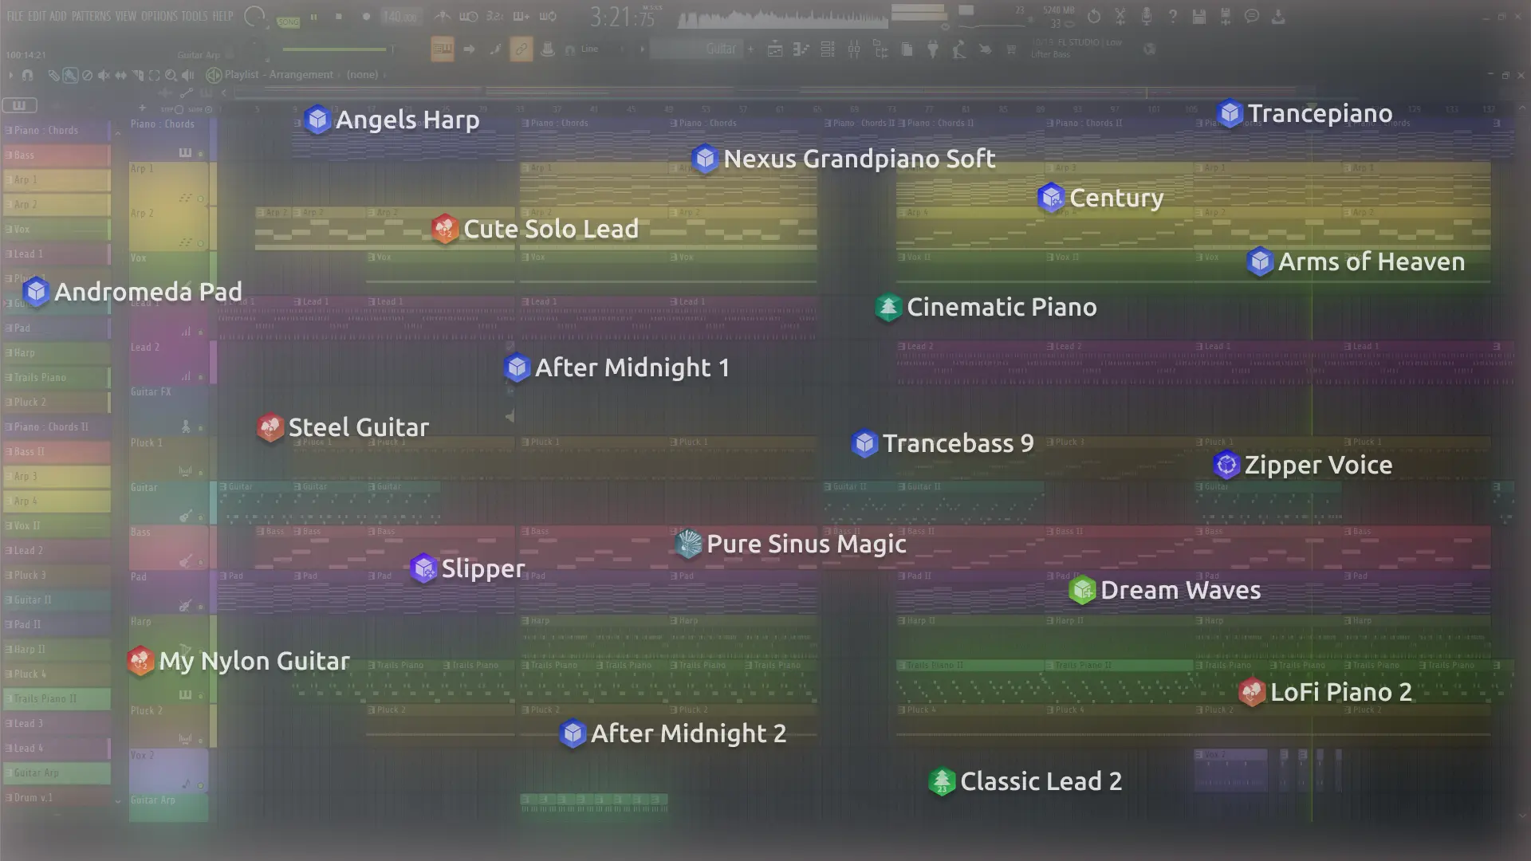Click the stop playback button
This screenshot has height=861, width=1531.
[x=338, y=16]
